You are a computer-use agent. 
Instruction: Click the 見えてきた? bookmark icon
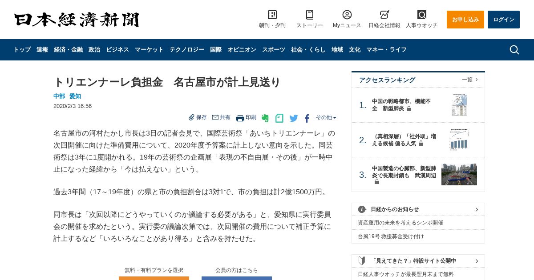tap(362, 261)
